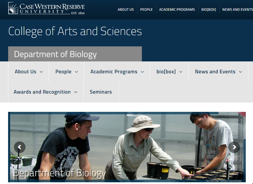Click the College of Arts and Sciences title
Viewport: 253px width, 184px height.
click(x=75, y=31)
